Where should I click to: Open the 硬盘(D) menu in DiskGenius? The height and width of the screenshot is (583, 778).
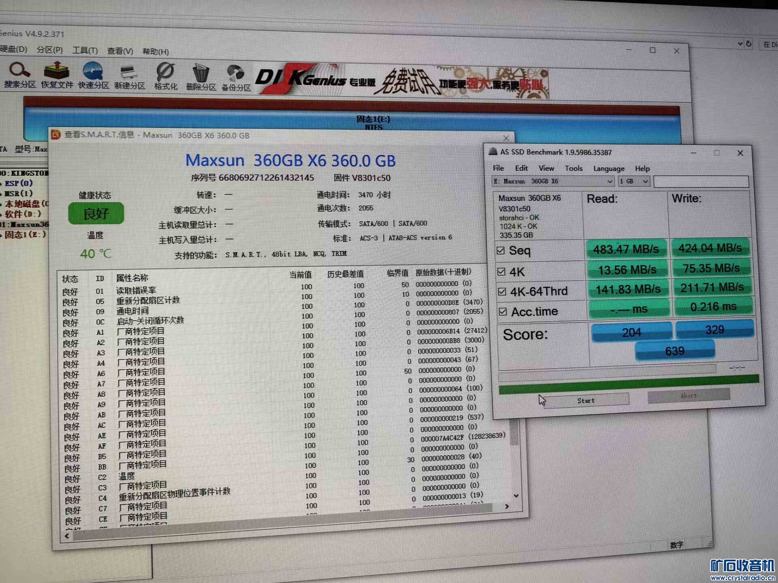[x=13, y=49]
